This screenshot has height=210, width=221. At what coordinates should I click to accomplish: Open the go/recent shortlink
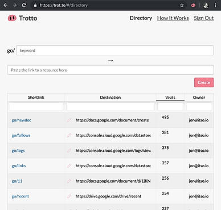(x=21, y=196)
